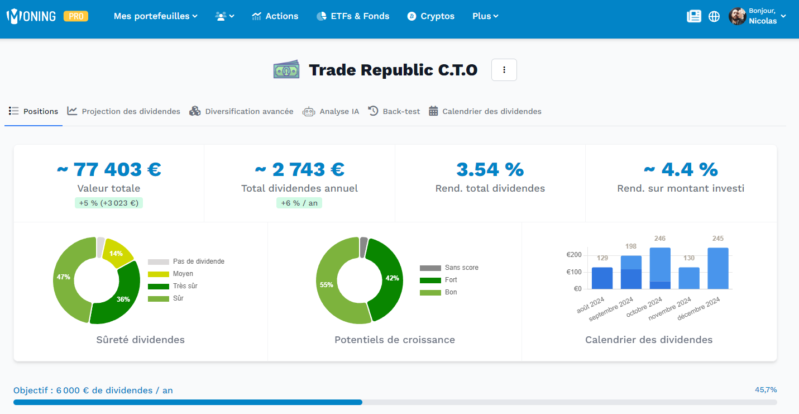
Task: Click the dividend objective progress bar
Action: [x=395, y=402]
